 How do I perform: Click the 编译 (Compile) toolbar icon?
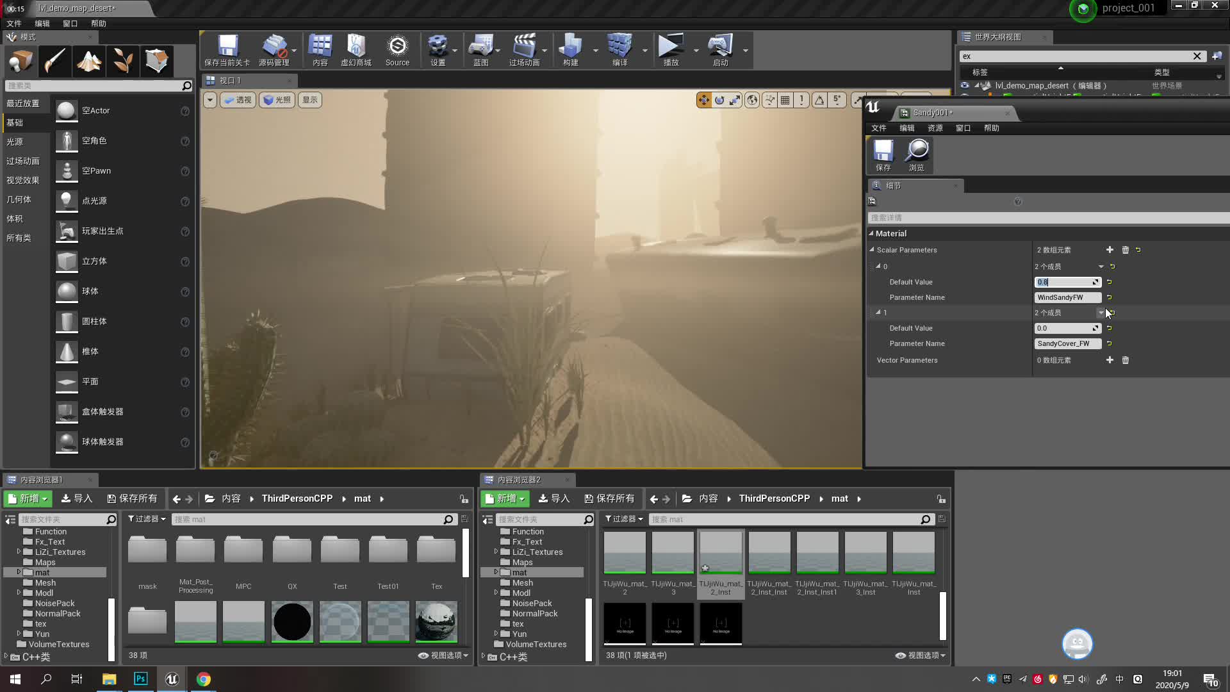(620, 50)
